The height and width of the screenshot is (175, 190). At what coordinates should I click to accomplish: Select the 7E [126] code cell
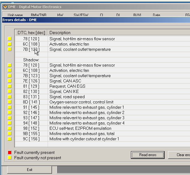click(31, 81)
